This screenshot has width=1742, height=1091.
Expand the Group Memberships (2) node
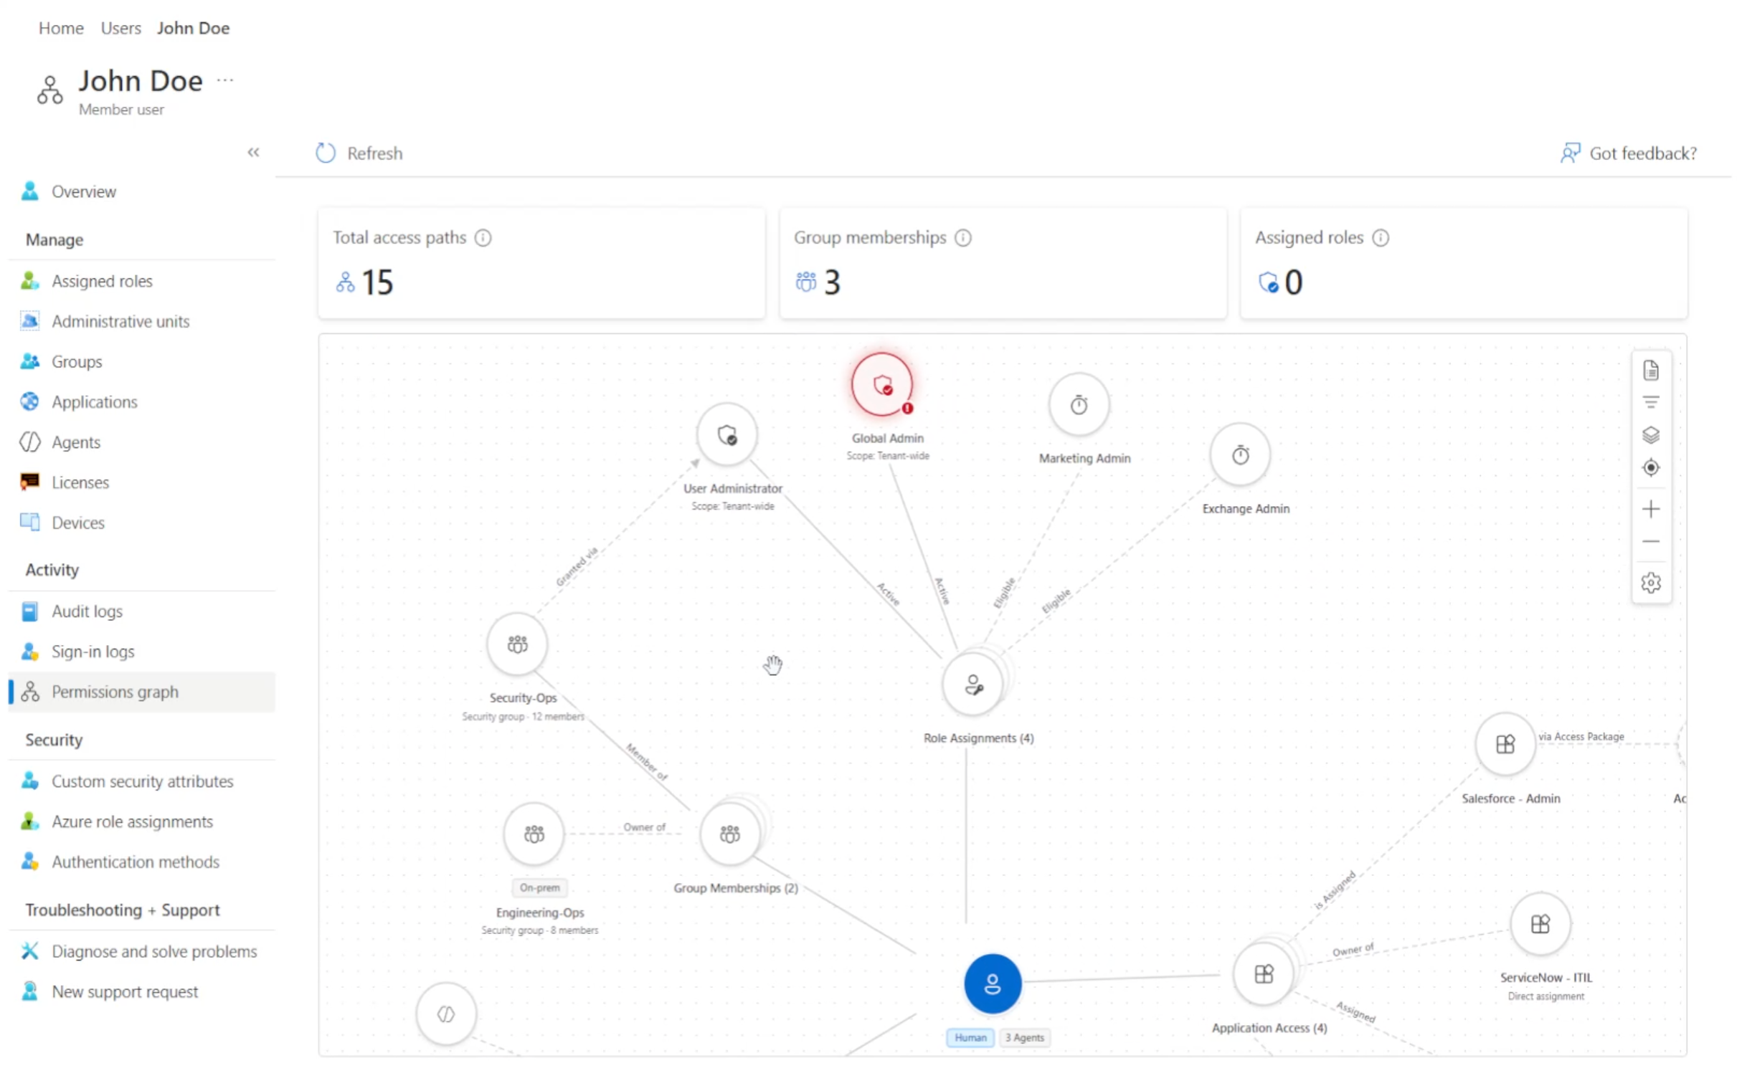tap(729, 834)
